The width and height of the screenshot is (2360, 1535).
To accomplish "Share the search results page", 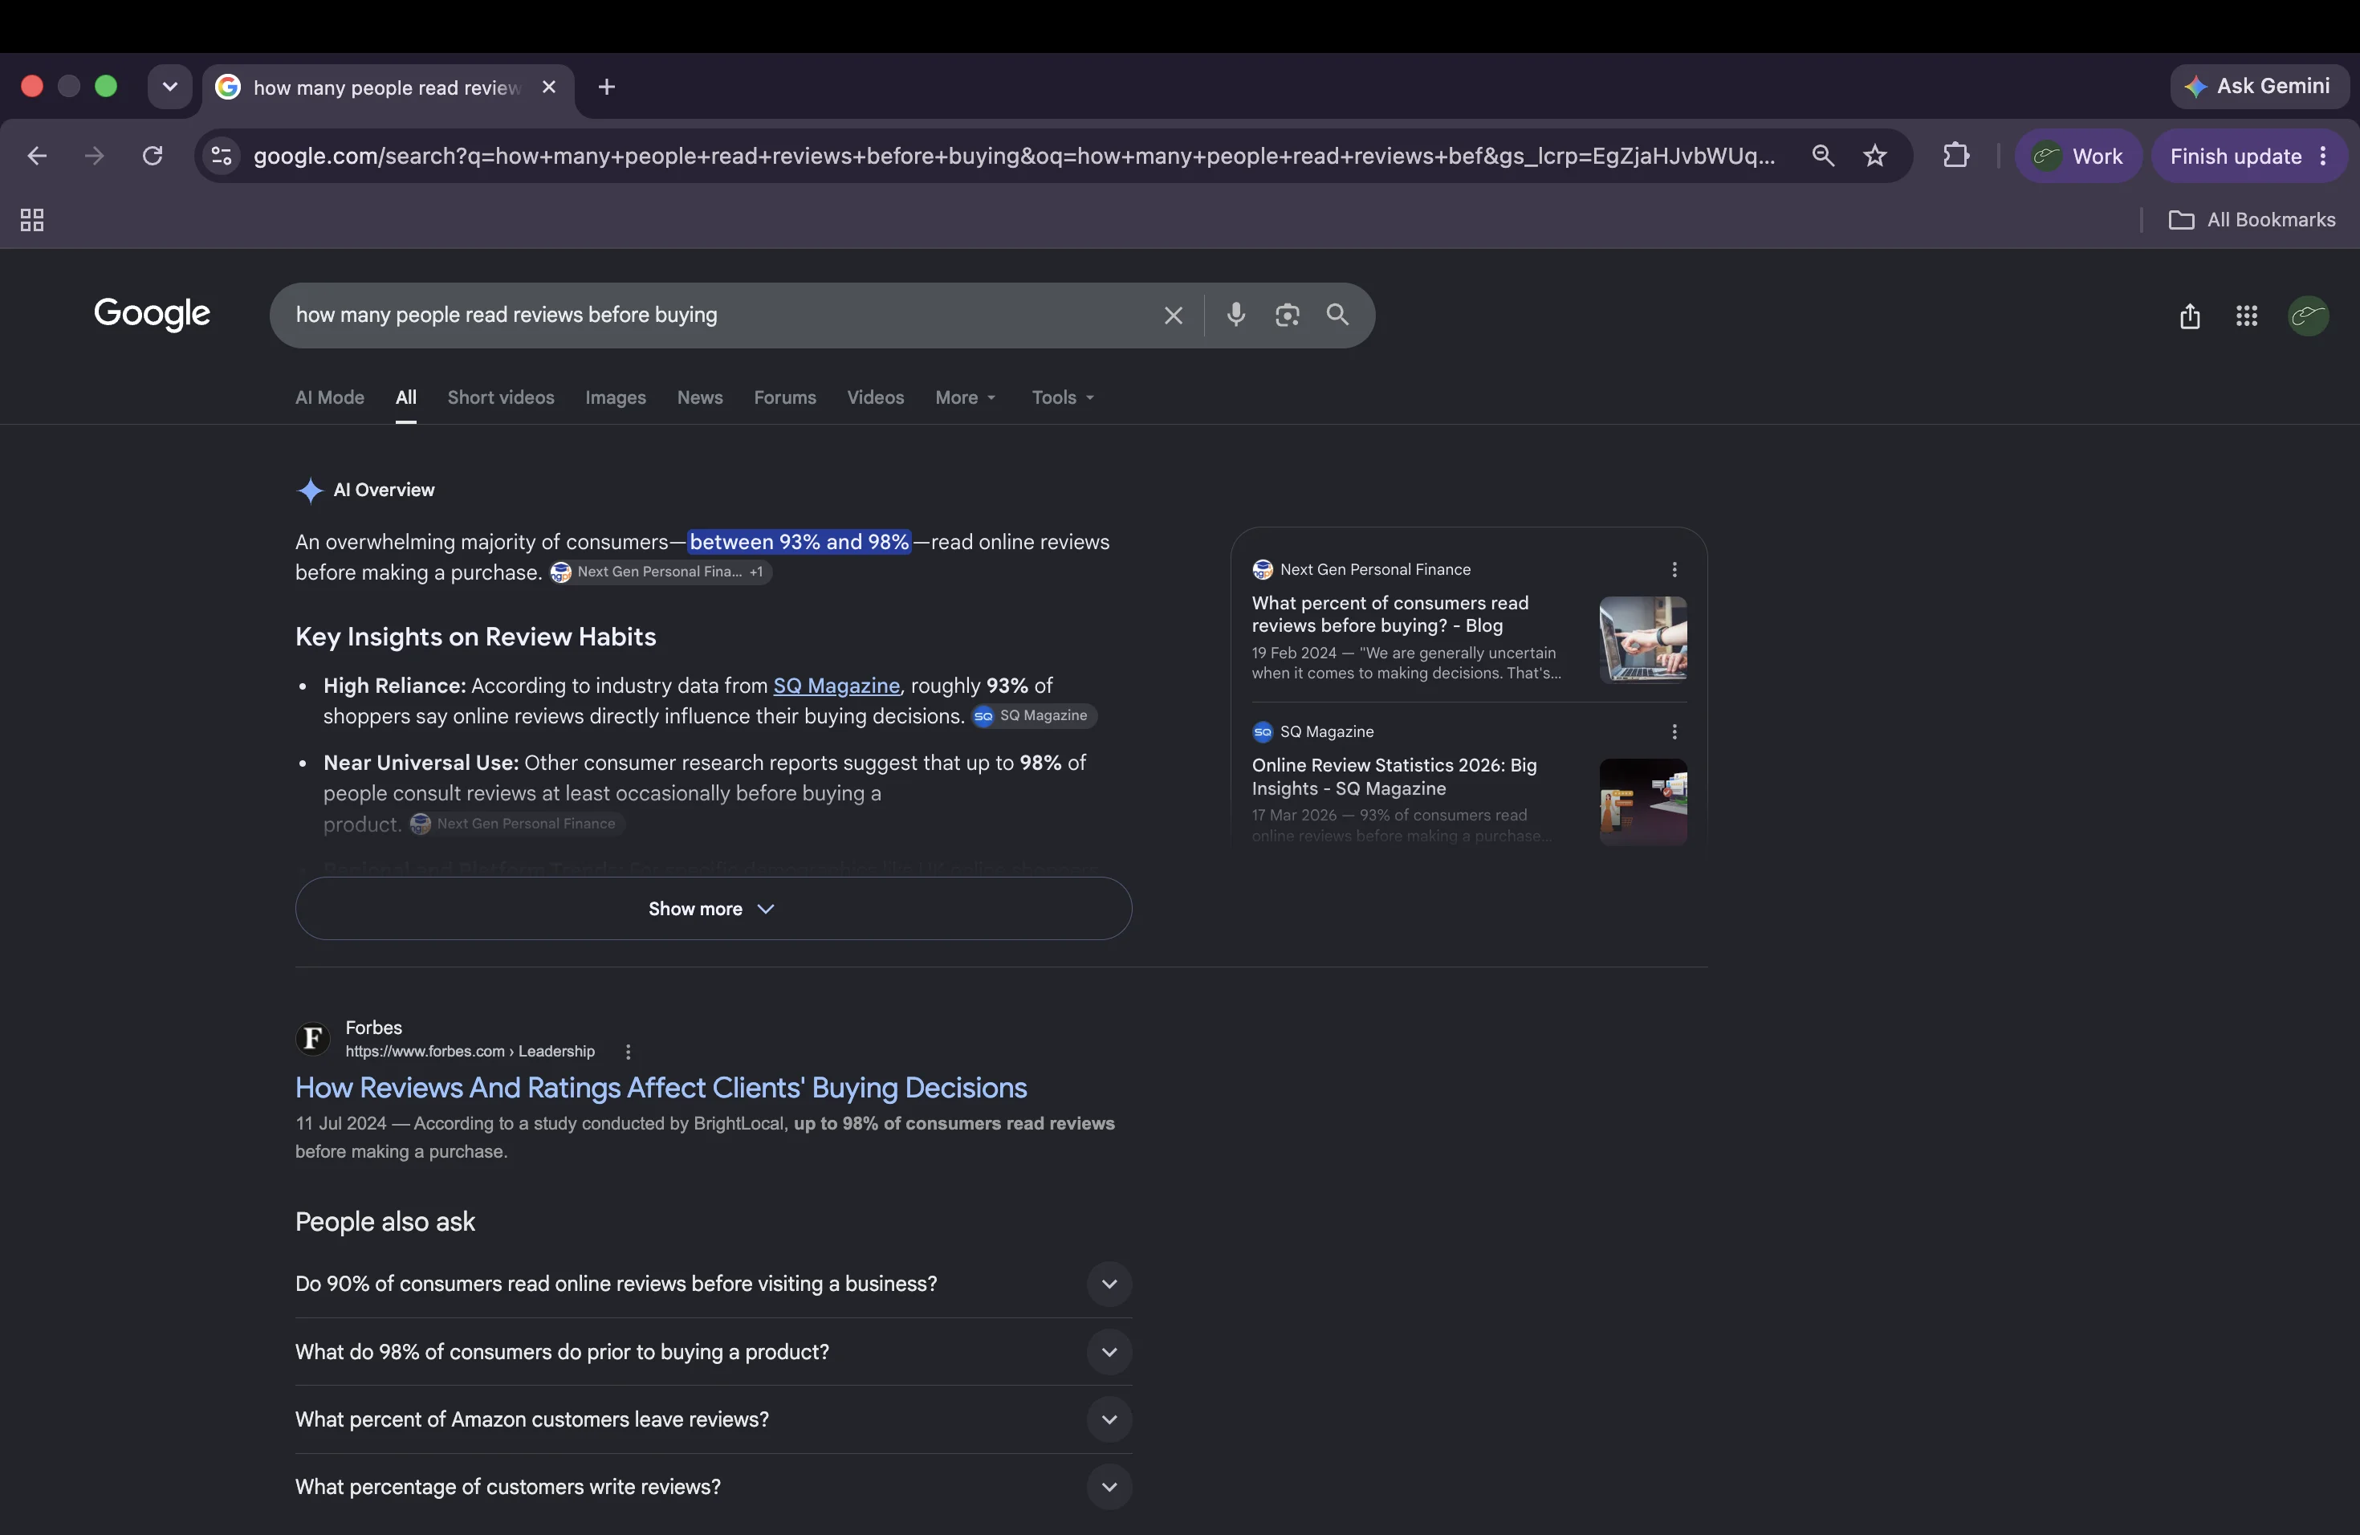I will 2190,316.
